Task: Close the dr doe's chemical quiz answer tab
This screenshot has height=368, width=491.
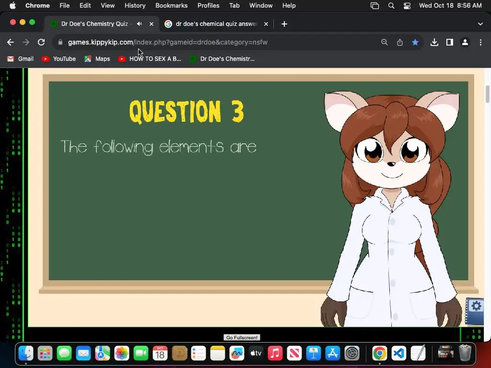Action: point(266,24)
